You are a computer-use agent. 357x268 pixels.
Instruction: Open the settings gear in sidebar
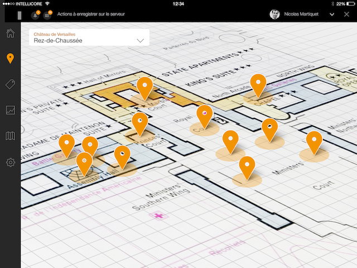click(x=10, y=162)
